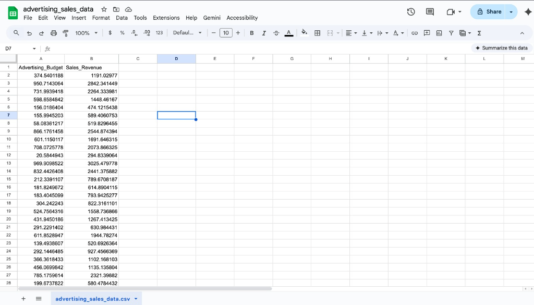Click the insert chart icon
This screenshot has width=534, height=305.
click(439, 33)
